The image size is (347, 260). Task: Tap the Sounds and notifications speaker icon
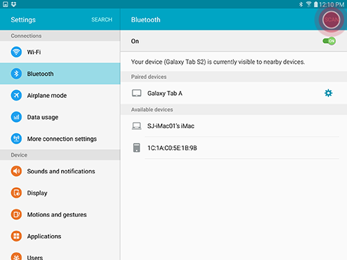click(x=16, y=171)
